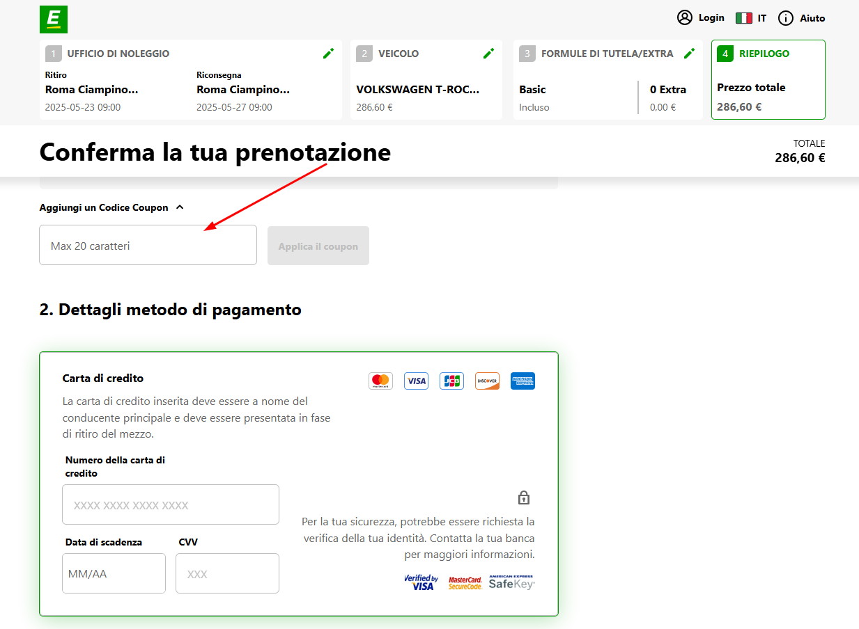Click the coupon code input field
This screenshot has height=629, width=859.
pos(148,245)
